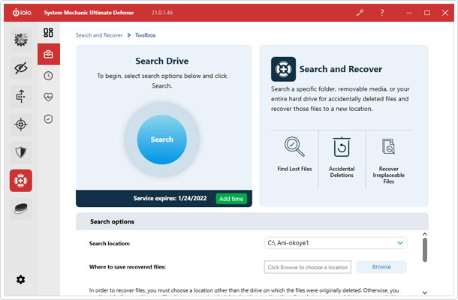
Task: Click the Toolbox breadcrumb link
Action: [x=145, y=35]
